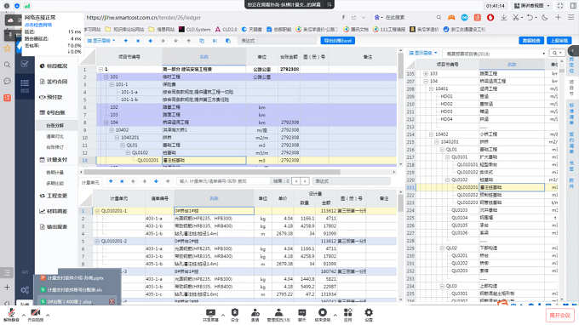Add a measurement unit with lower plus icon
Image resolution: width=579 pixels, height=325 pixels.
[111, 181]
